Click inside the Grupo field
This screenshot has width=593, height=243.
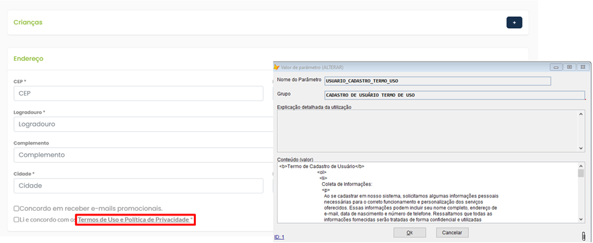pyautogui.click(x=455, y=95)
